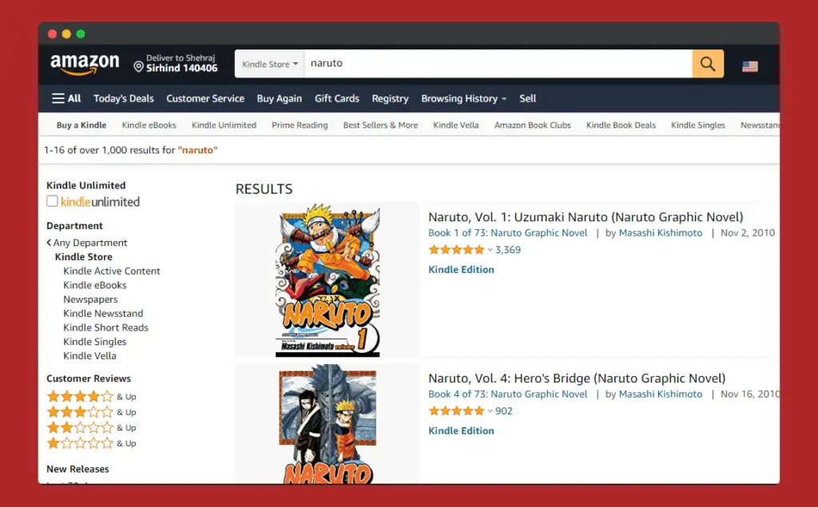Go back to Any Department
This screenshot has height=507, width=818.
point(87,243)
